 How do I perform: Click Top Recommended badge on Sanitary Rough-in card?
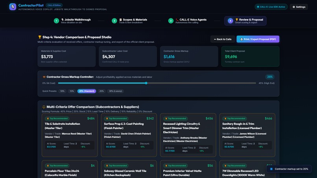click(x=235, y=119)
